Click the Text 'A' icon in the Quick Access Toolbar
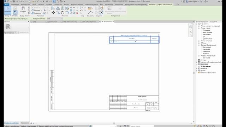 pyautogui.click(x=43, y=1)
